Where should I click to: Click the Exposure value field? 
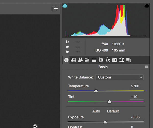click(136, 117)
